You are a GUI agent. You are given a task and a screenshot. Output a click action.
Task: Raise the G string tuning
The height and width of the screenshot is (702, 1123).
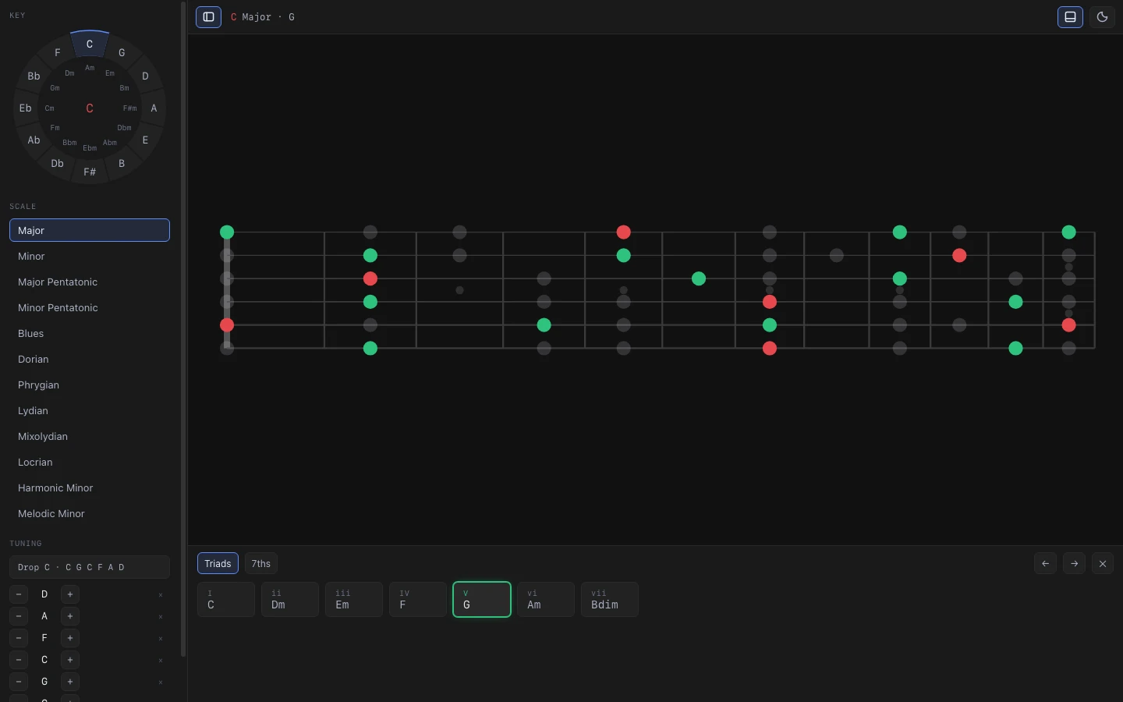click(70, 682)
